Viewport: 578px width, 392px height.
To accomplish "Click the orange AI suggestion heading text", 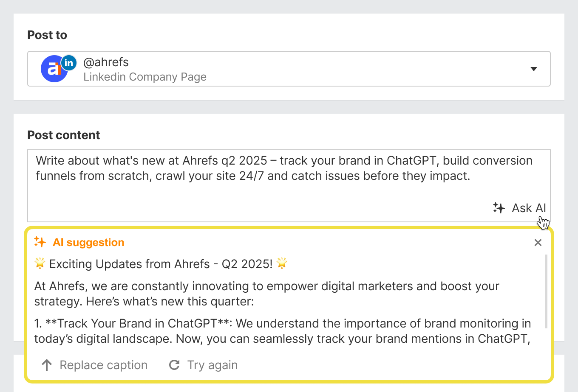I will pyautogui.click(x=88, y=242).
